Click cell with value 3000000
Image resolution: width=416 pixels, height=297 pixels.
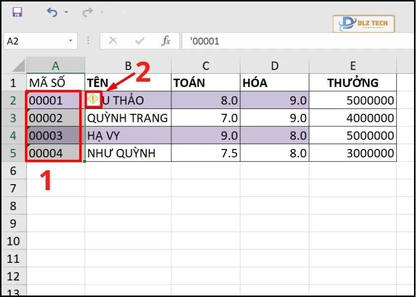tap(353, 153)
